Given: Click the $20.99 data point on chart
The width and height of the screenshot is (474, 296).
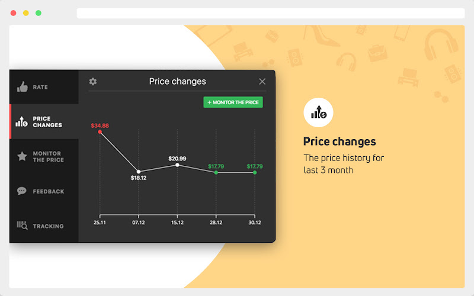Looking at the screenshot, I should point(177,165).
